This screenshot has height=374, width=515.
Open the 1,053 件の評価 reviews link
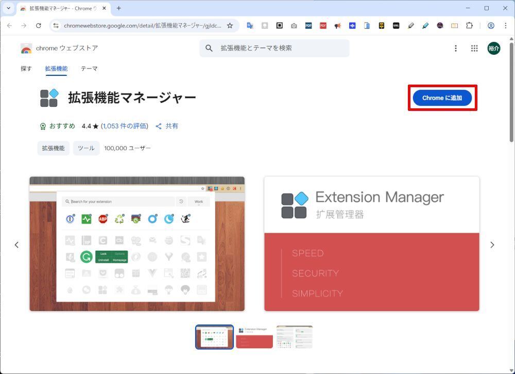[x=125, y=126]
